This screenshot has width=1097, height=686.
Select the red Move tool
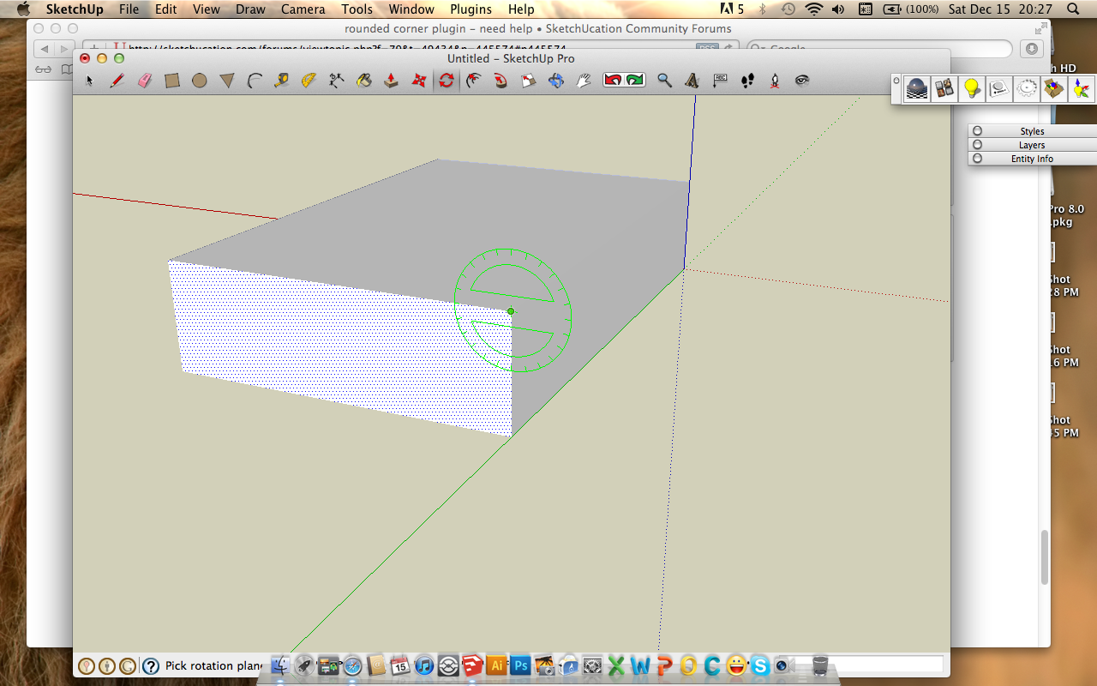coord(419,81)
